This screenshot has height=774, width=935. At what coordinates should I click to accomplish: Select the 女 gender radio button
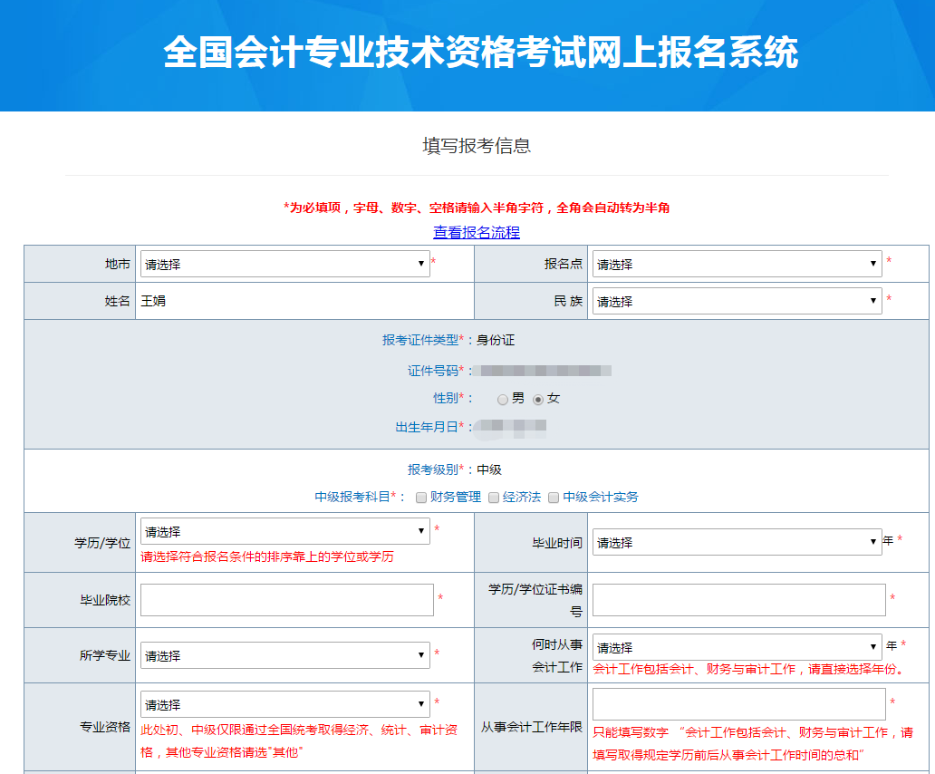538,400
